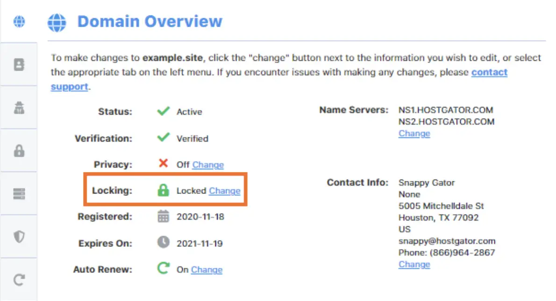Click the Status label
Screen dimensions: 556x301
[x=115, y=112]
